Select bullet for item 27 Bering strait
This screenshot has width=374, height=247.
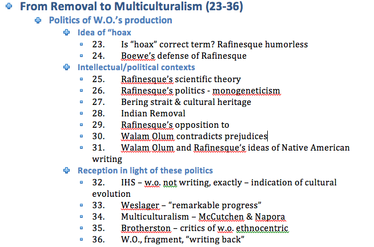click(x=81, y=102)
